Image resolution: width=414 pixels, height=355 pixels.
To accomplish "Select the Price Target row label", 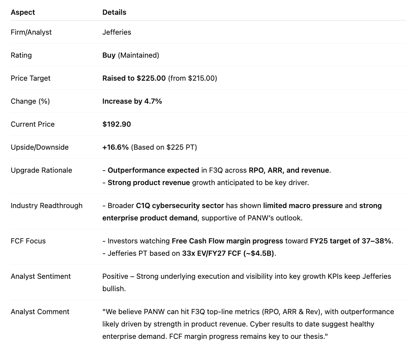I will tap(31, 78).
